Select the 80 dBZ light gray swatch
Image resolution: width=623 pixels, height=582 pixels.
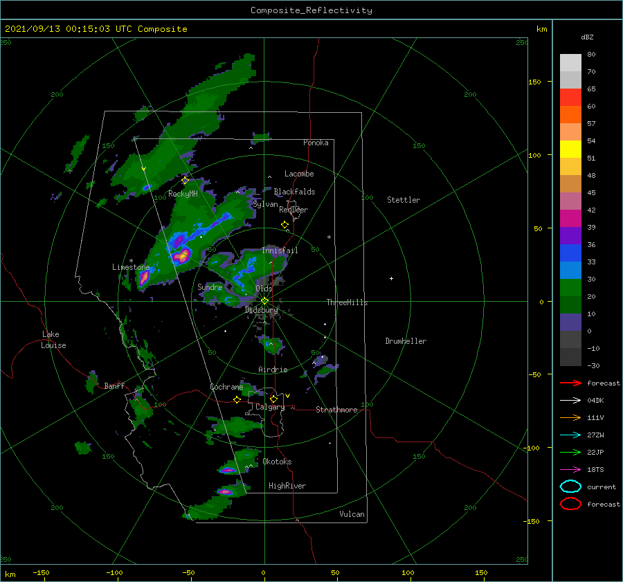[570, 62]
